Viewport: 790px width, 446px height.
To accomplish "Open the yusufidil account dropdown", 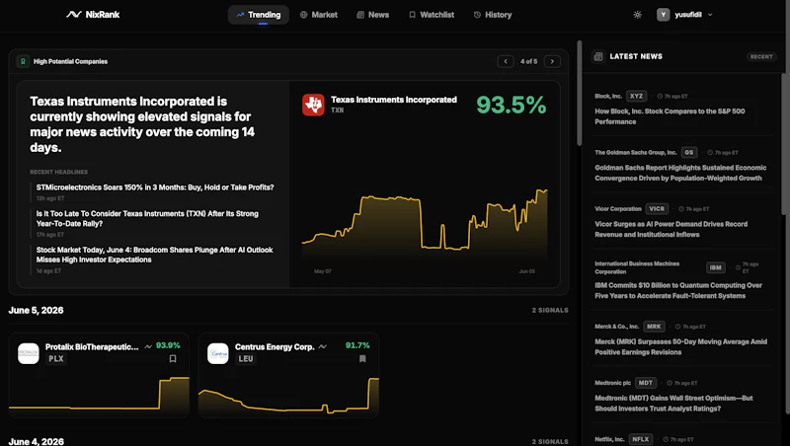I will click(684, 15).
